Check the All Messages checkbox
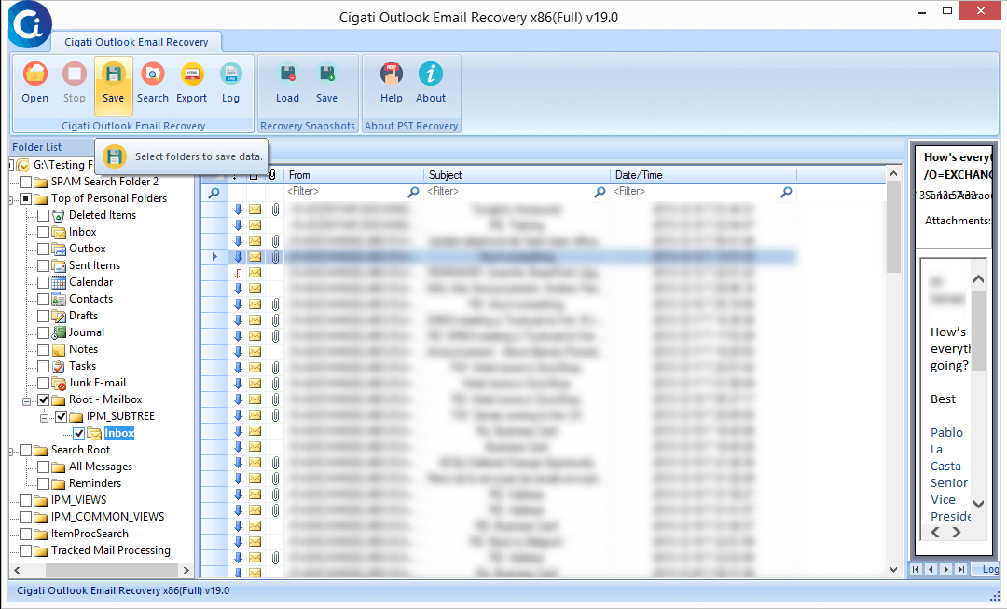1007x609 pixels. 43,467
